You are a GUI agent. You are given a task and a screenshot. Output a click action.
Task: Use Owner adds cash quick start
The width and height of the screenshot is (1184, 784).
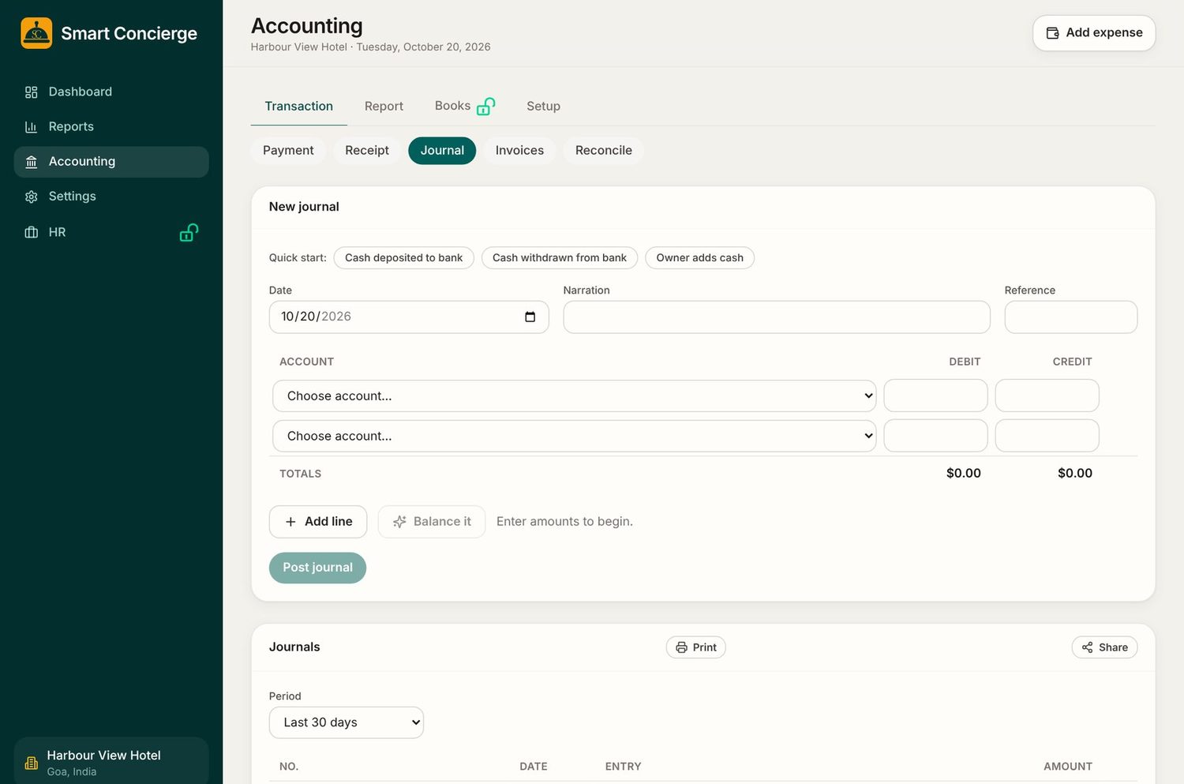point(700,258)
